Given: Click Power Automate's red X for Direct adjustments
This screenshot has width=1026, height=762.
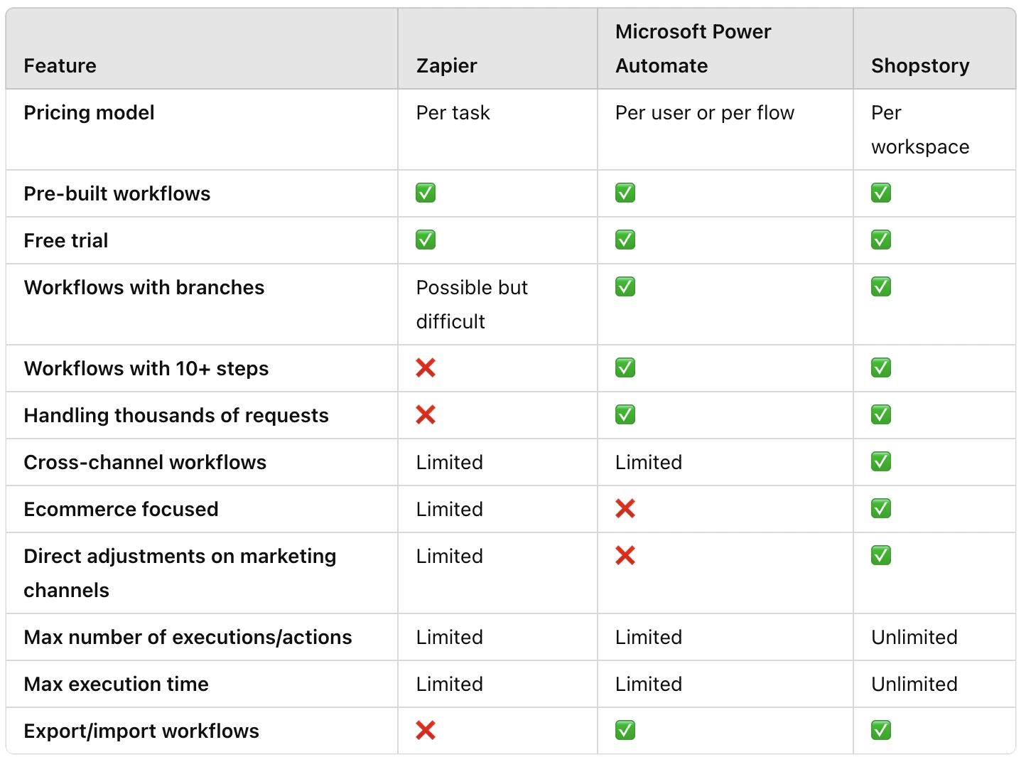Looking at the screenshot, I should click(625, 555).
